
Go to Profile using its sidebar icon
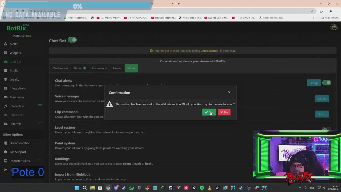(5, 71)
